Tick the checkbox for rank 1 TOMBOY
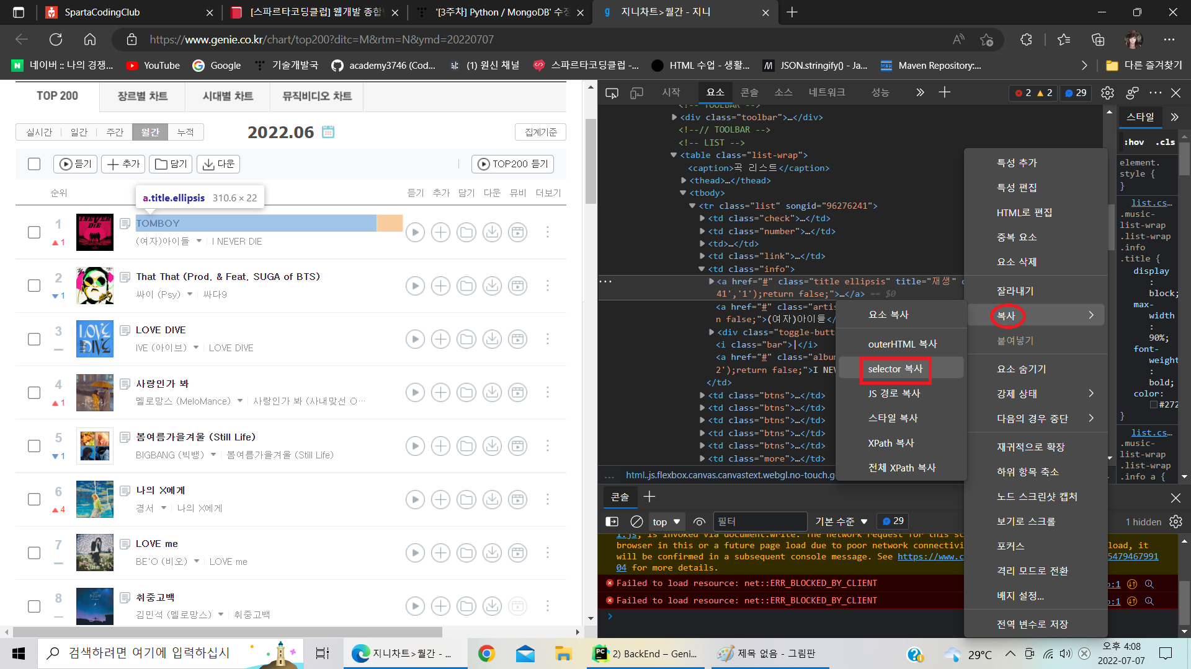 (x=34, y=232)
